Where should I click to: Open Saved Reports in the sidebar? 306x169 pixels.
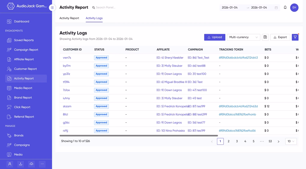26,40
